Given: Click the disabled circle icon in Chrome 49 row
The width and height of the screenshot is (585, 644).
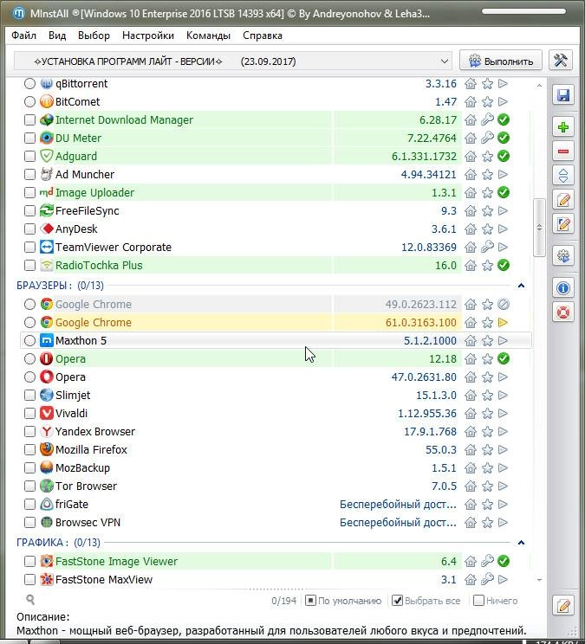Looking at the screenshot, I should tap(504, 305).
